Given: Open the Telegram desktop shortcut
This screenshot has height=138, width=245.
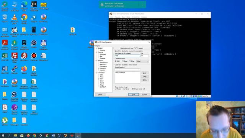Looking at the screenshot, I should tap(34, 18).
